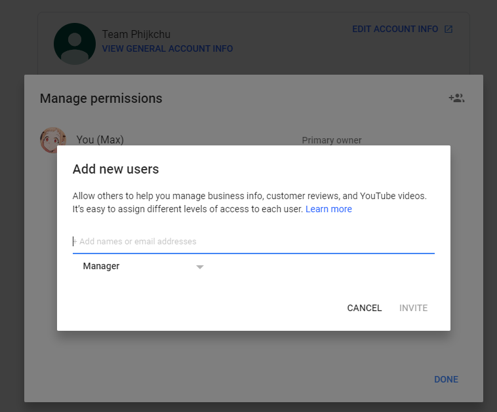Image resolution: width=497 pixels, height=412 pixels.
Task: Click the plus sign in the email field
Action: pos(75,241)
